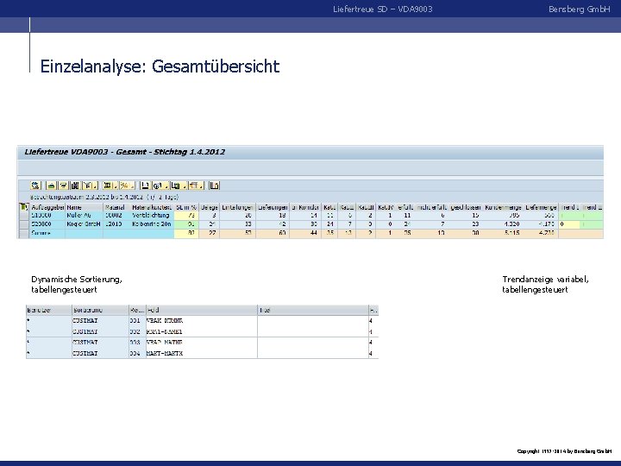621x466 pixels.
Task: Click the Liefermenge column header
Action: [x=541, y=207]
